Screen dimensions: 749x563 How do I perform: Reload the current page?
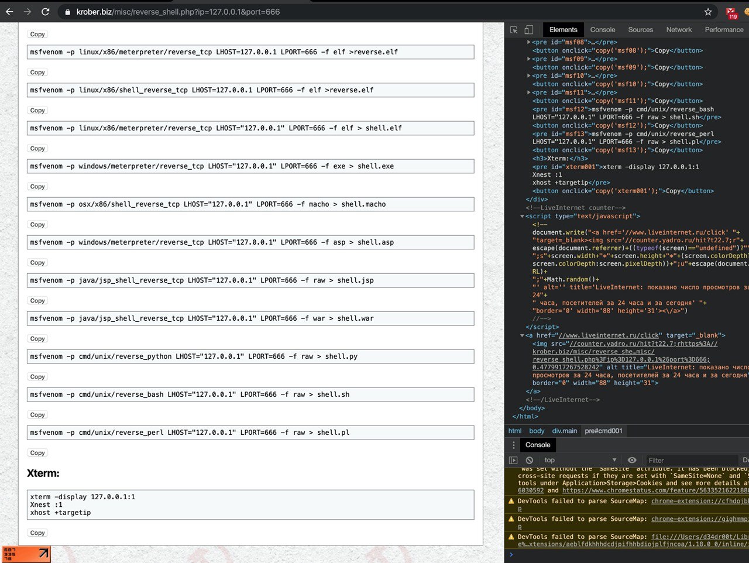tap(46, 12)
